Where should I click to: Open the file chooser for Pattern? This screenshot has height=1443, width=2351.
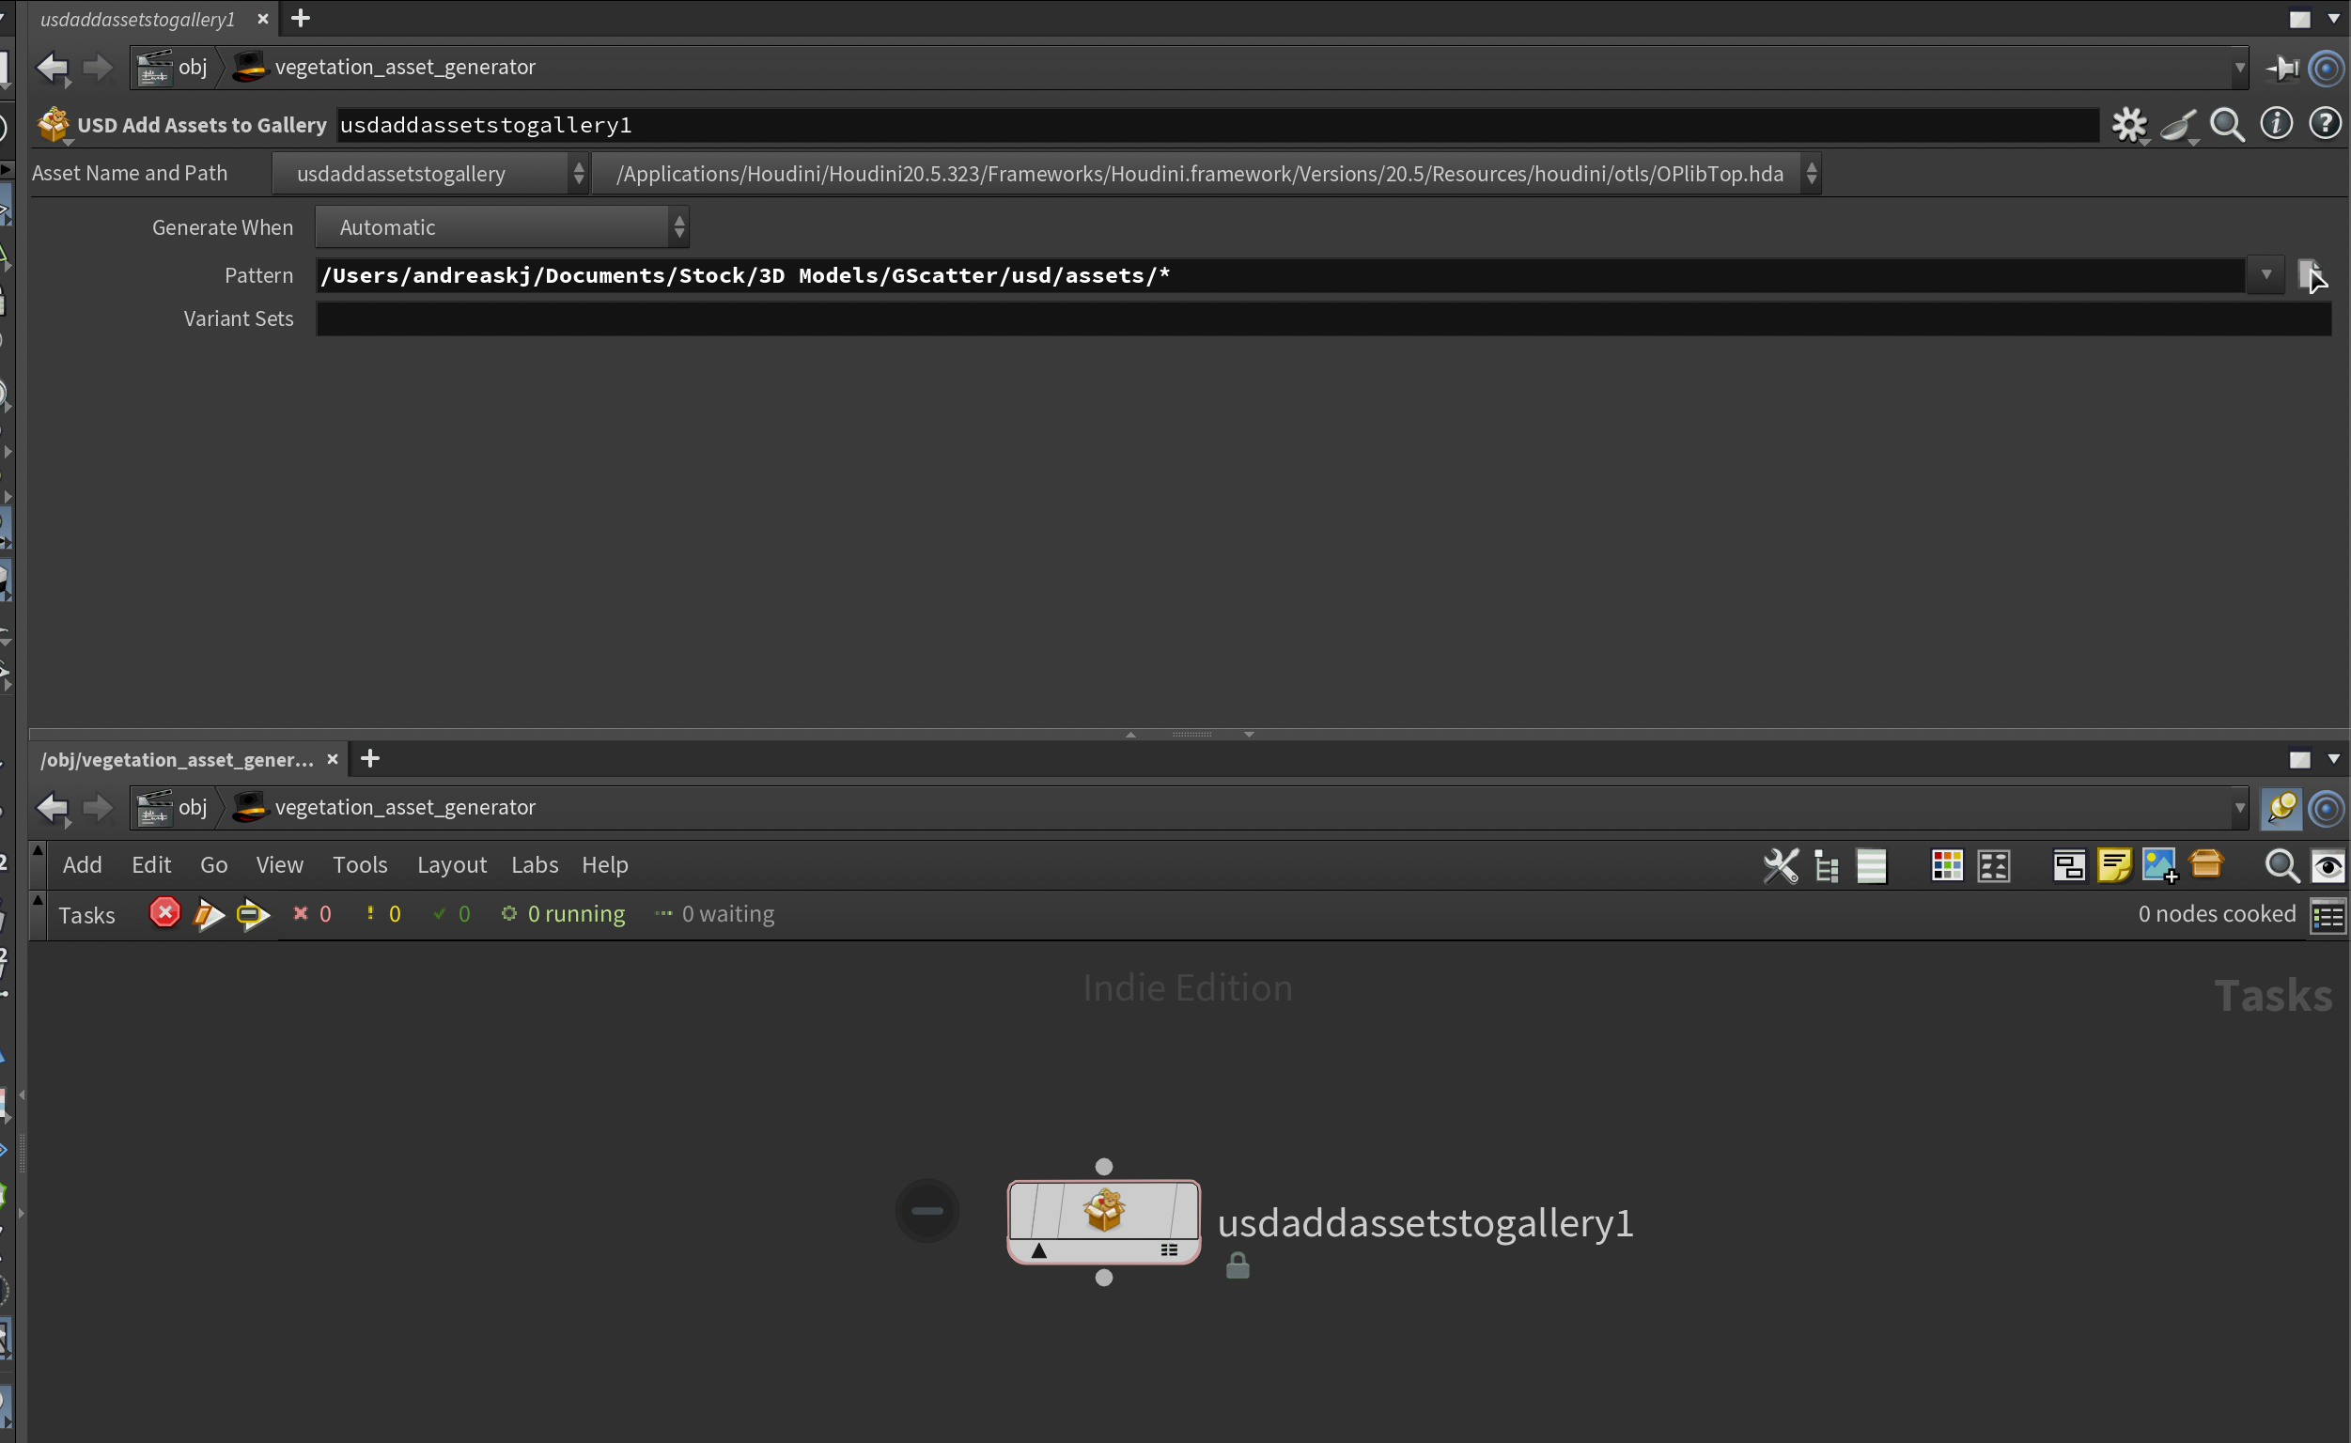point(2310,276)
